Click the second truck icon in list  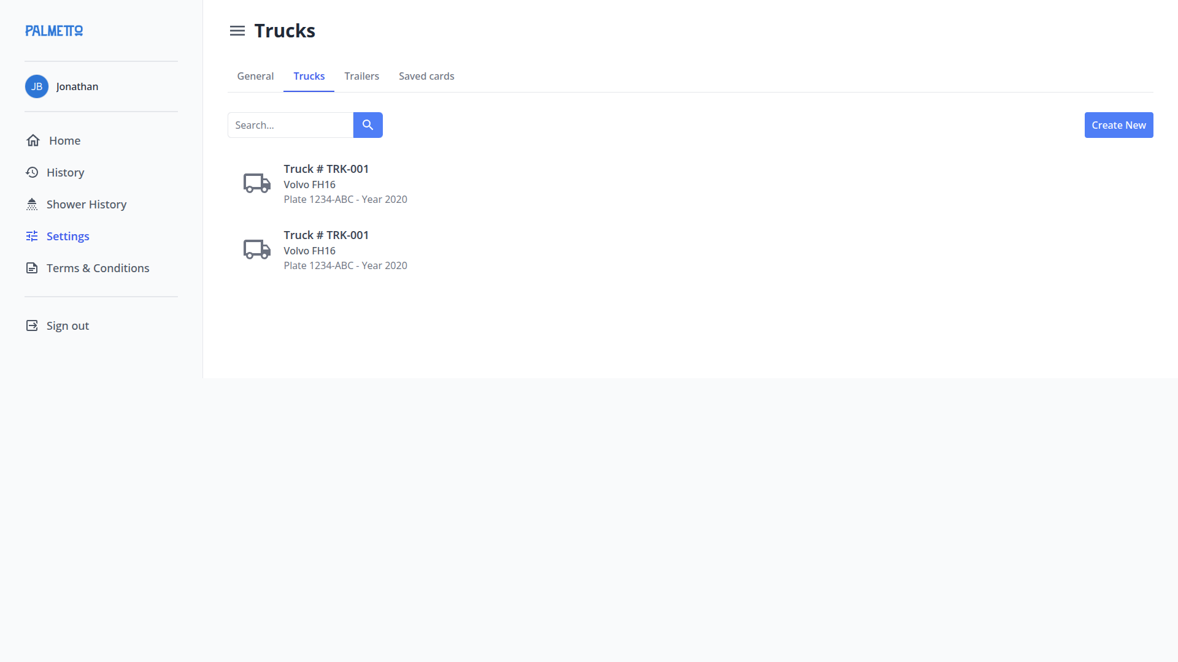click(x=256, y=249)
